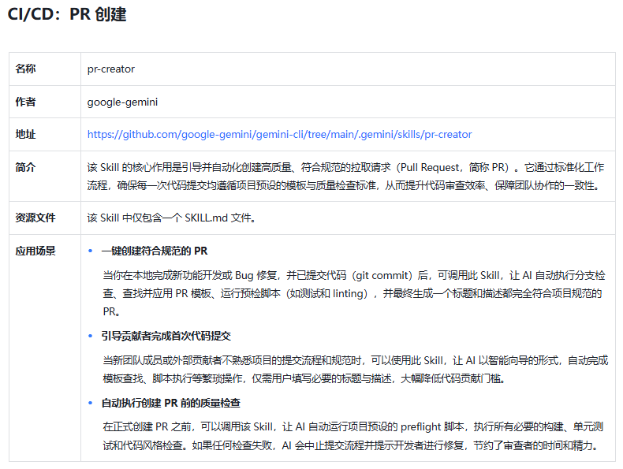The image size is (623, 469).
Task: Click the "作者" row label
Action: tap(25, 102)
